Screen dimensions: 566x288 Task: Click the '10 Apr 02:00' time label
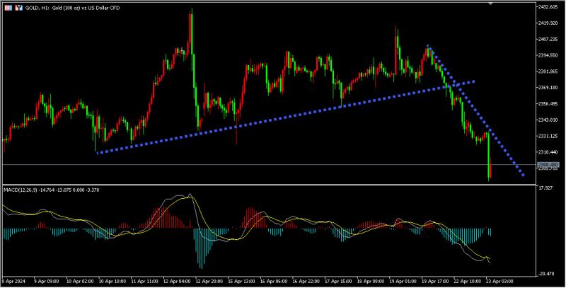tap(79, 281)
